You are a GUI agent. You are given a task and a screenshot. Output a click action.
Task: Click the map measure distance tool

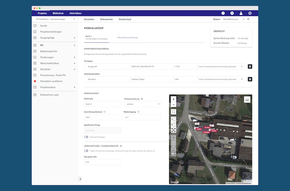click(x=173, y=148)
